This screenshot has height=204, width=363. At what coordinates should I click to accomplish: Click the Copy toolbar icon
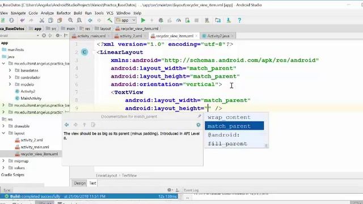click(x=50, y=20)
